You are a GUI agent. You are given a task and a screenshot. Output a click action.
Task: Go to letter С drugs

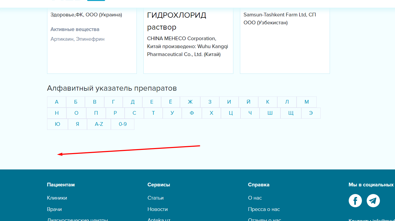click(134, 113)
